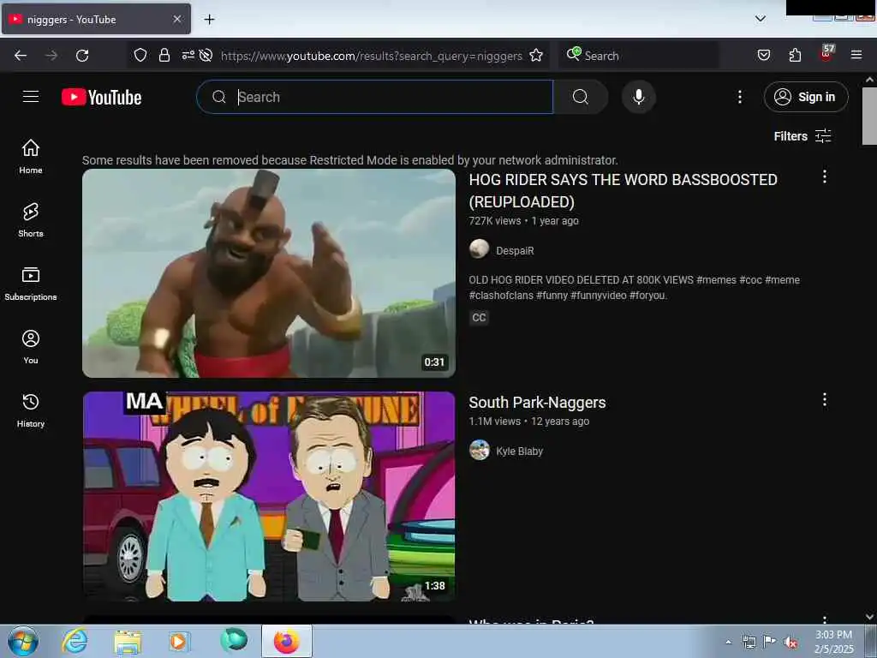Click the scrollbar down arrow

pyautogui.click(x=869, y=617)
